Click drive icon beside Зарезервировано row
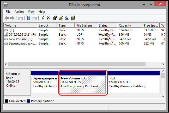Viewport: 169px width, 113px height. [x=6, y=43]
